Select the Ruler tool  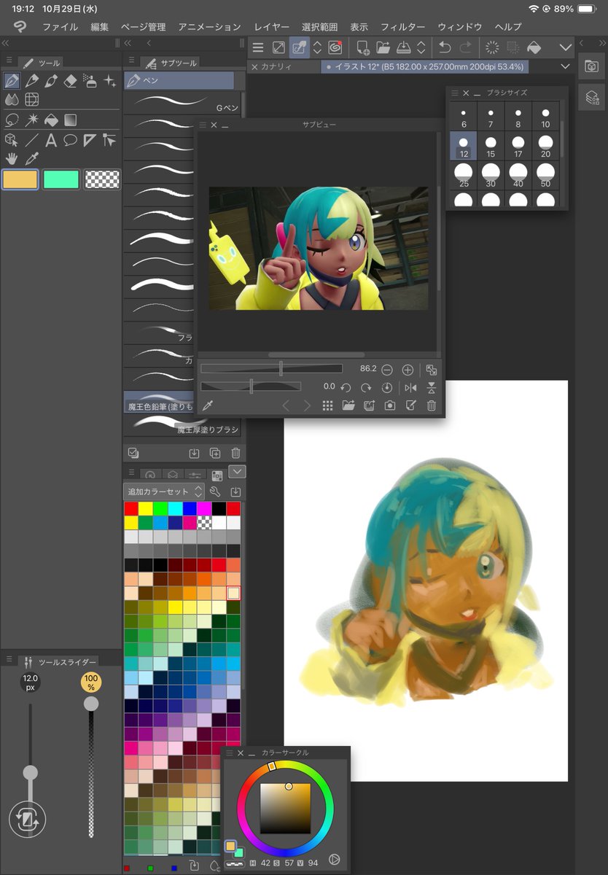coord(90,140)
